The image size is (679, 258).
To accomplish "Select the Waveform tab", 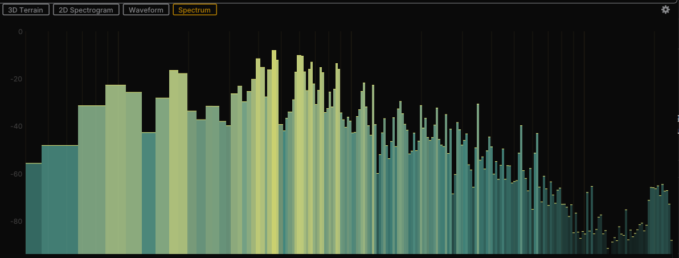I will [146, 10].
